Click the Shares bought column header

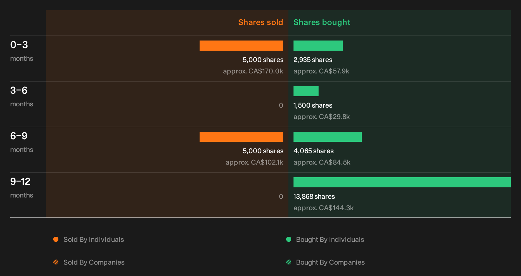click(x=322, y=22)
